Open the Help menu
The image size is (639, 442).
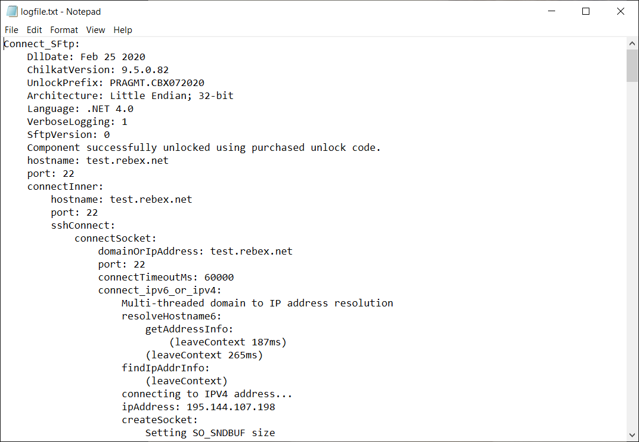[x=122, y=29]
